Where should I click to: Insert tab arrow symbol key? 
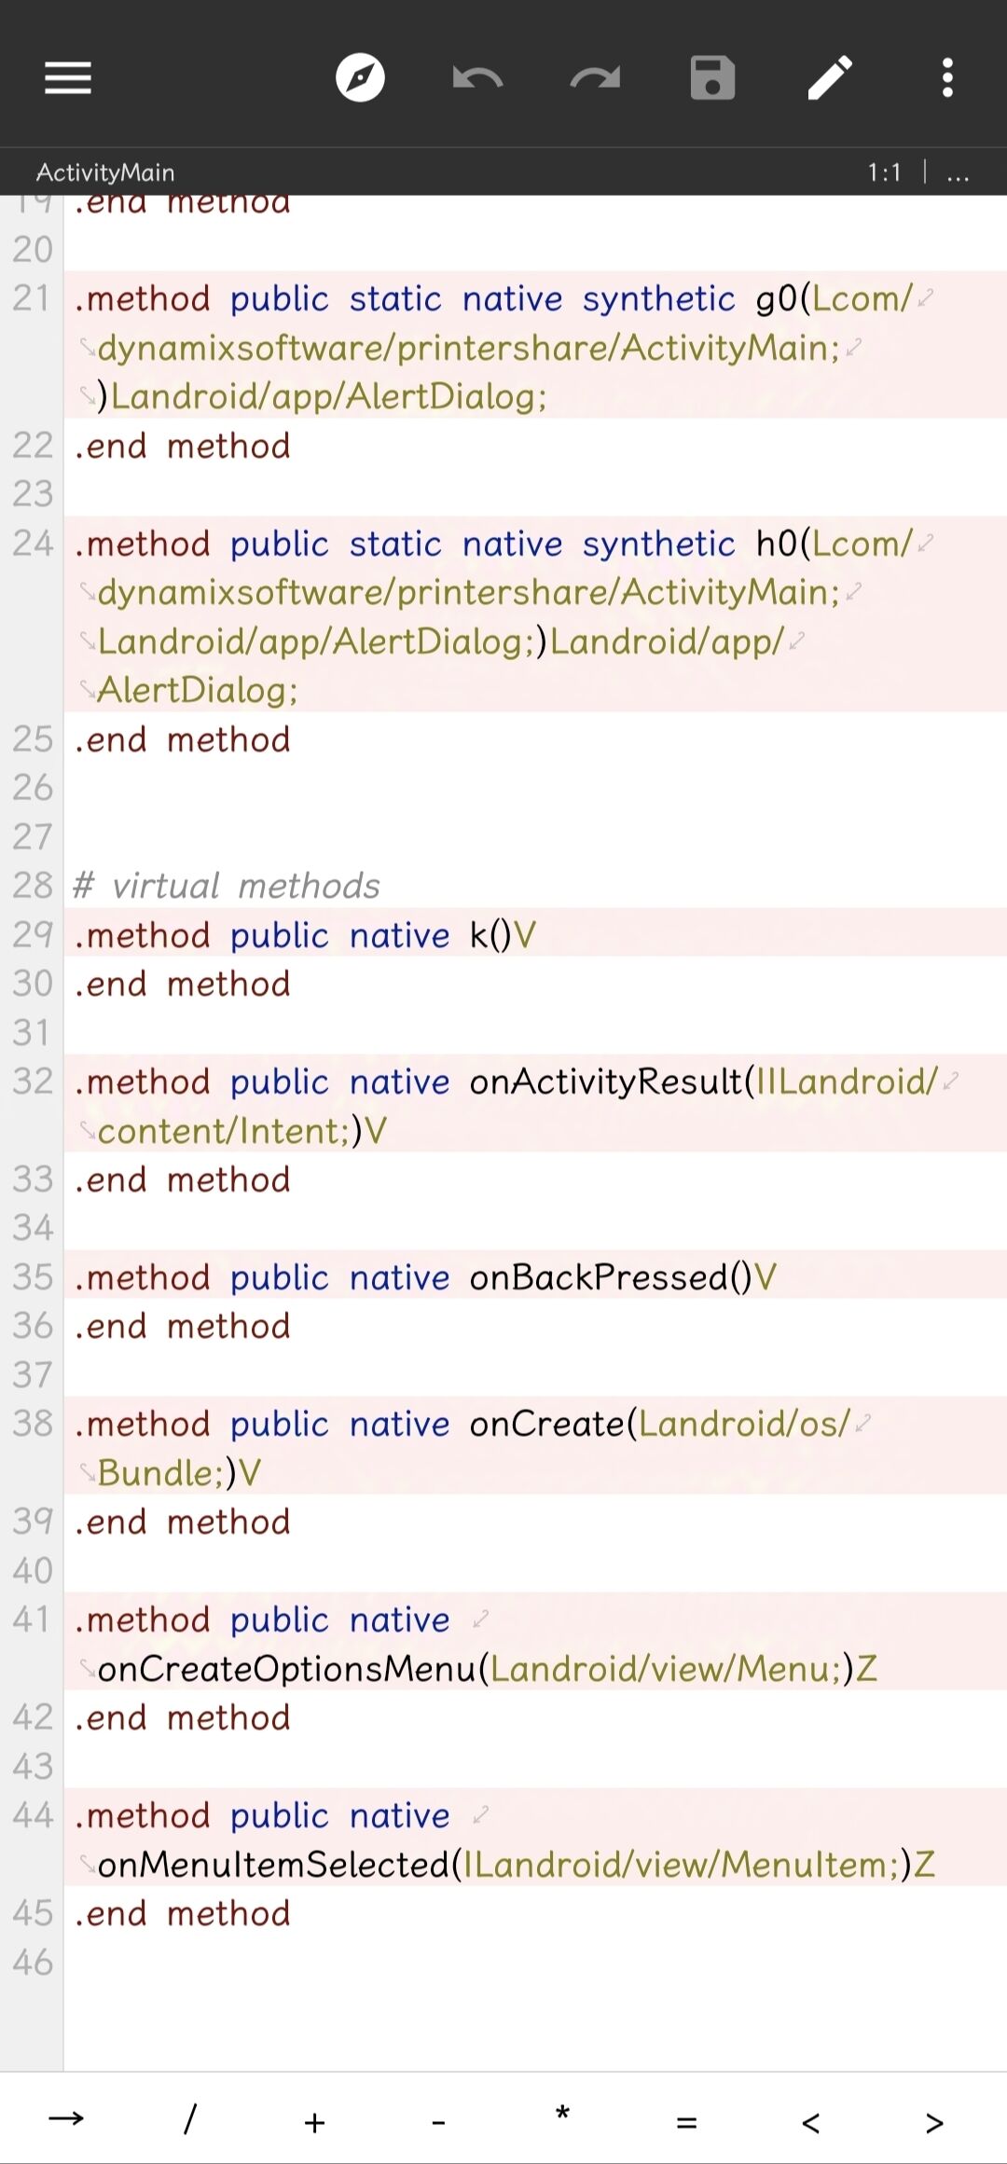point(66,2119)
